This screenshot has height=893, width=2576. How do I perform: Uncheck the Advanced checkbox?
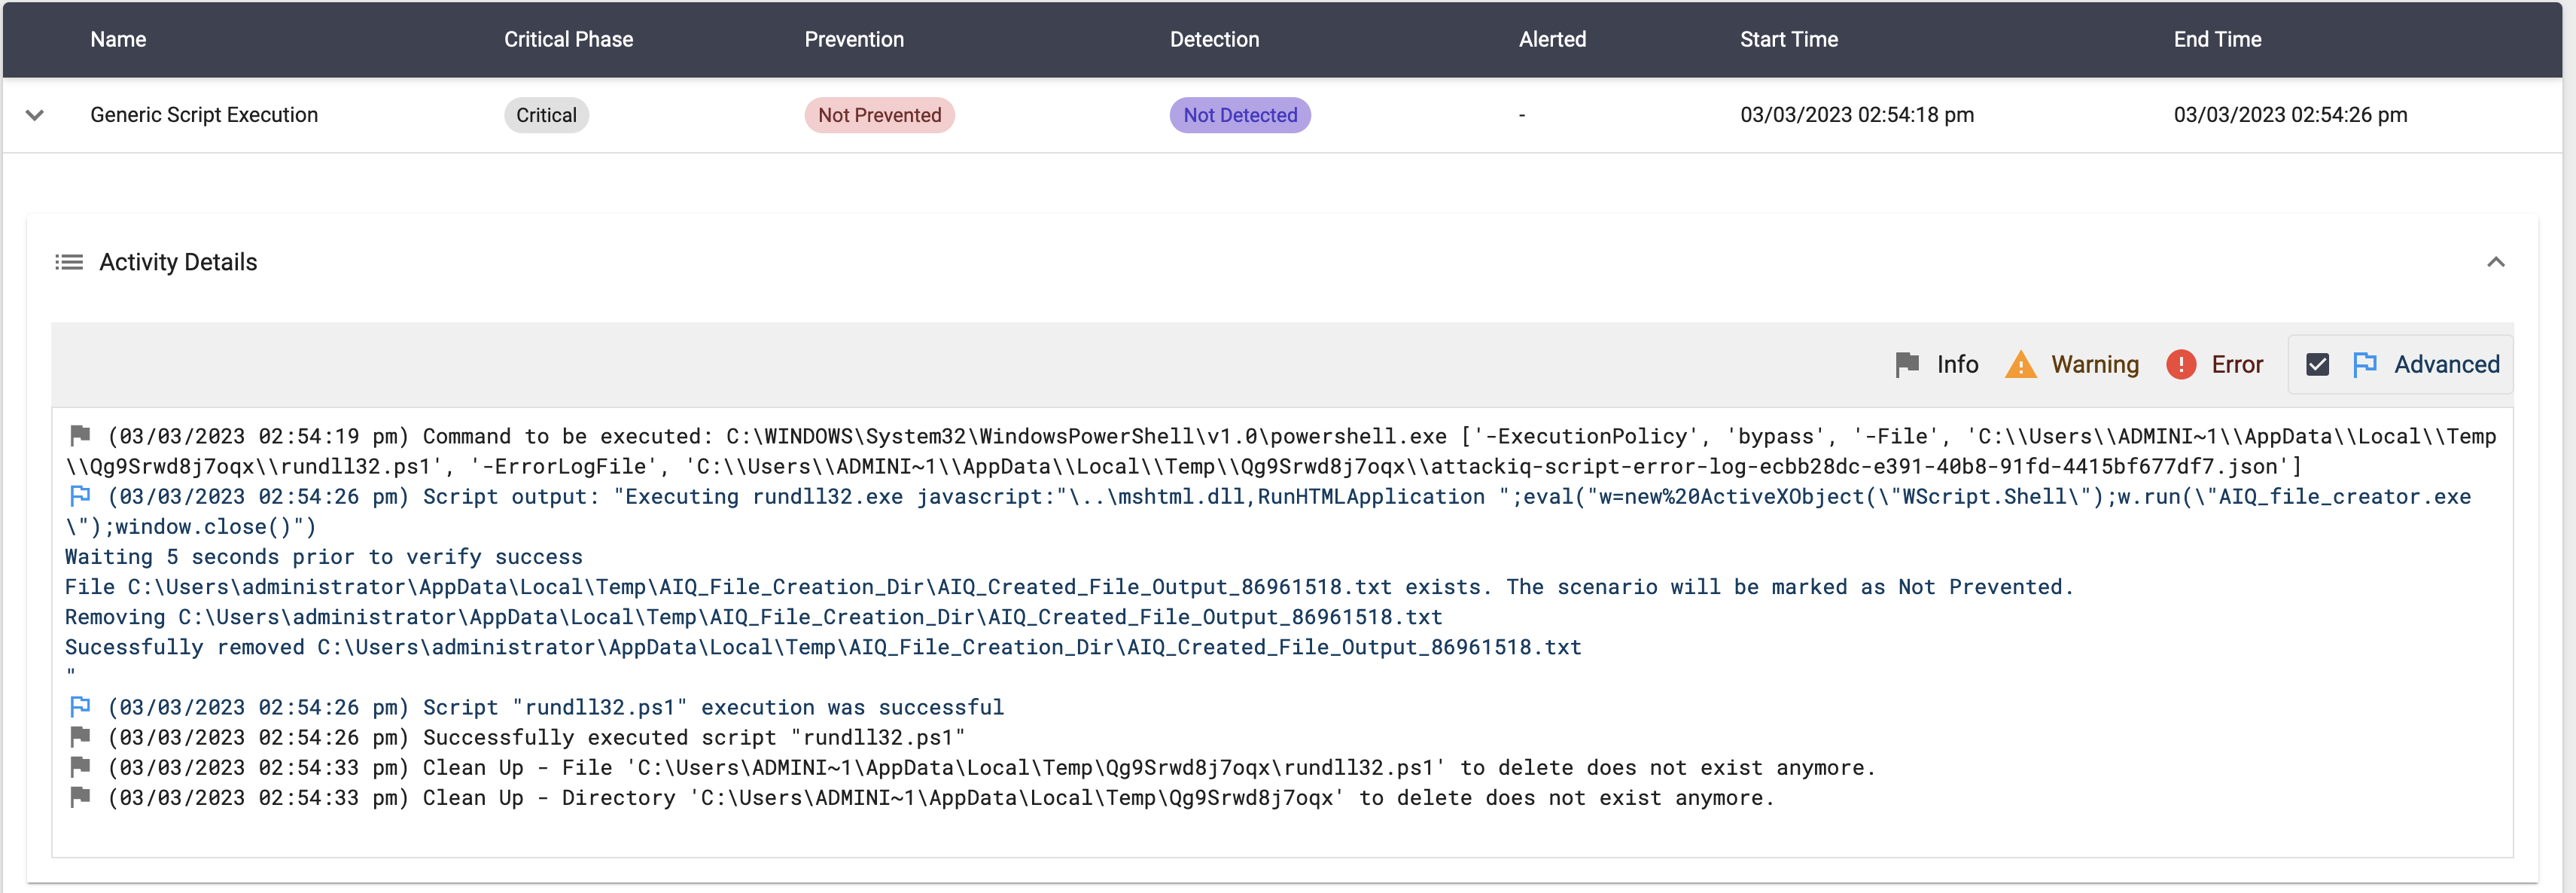2317,364
